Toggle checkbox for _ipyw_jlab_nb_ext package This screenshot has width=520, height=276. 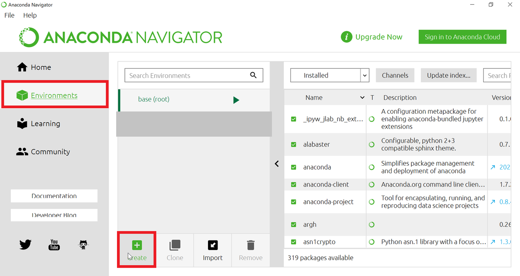pos(294,119)
